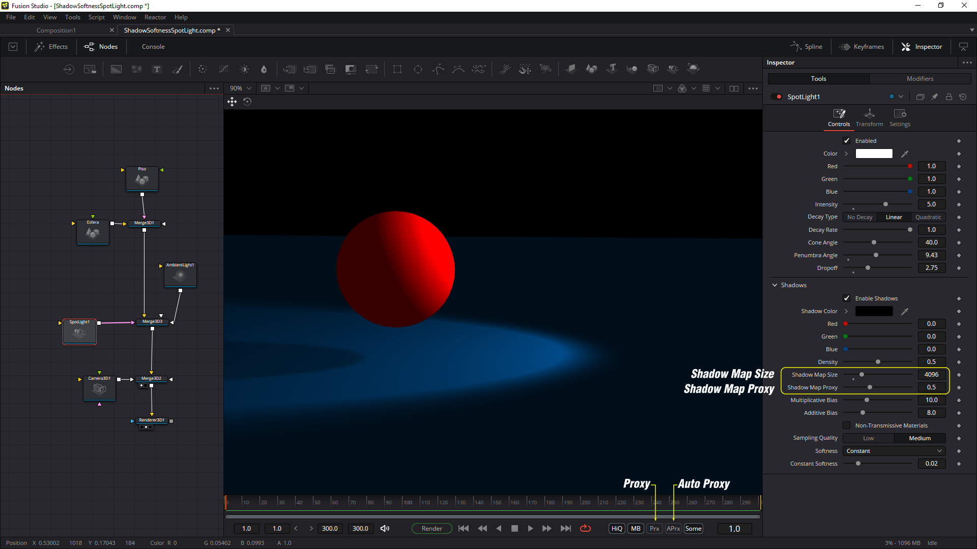The height and width of the screenshot is (549, 977).
Task: Open the Reactor menu
Action: 155,17
